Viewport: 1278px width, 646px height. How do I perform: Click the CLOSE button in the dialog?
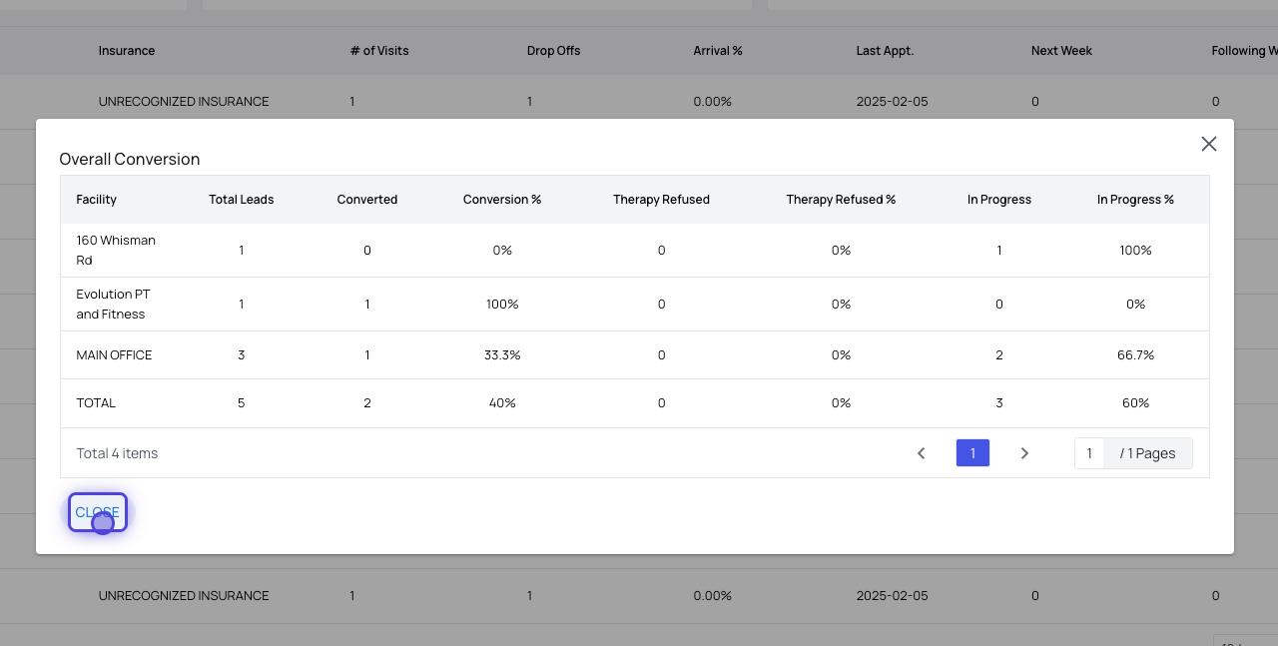point(97,512)
